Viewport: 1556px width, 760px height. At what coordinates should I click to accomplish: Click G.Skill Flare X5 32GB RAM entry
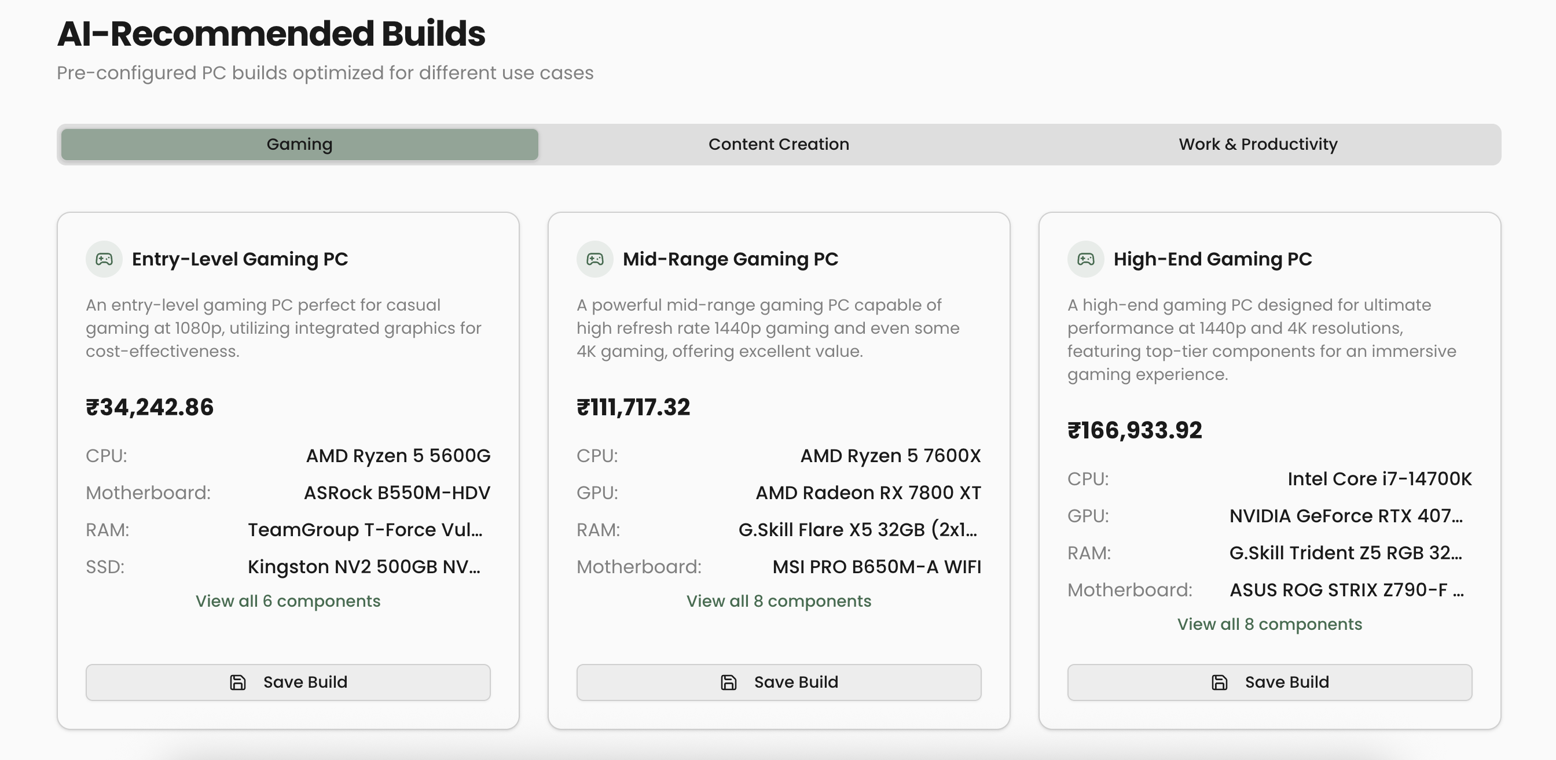click(x=858, y=530)
